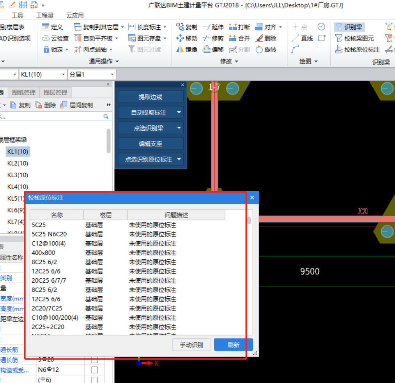Select the C12@100(4) row in check dialog
395x383 pixels.
tap(128, 244)
